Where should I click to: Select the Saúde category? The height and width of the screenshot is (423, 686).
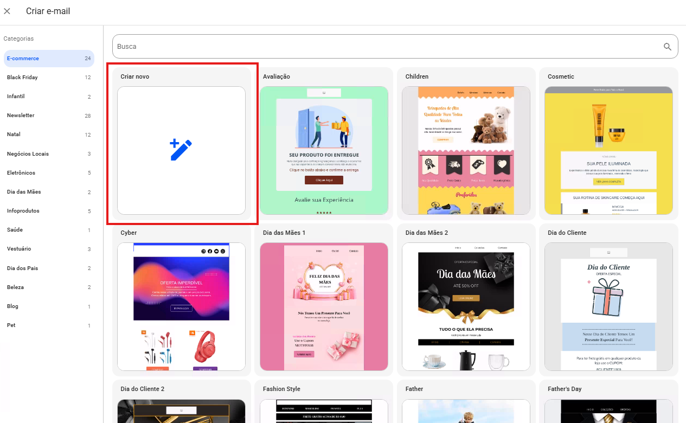click(49, 230)
